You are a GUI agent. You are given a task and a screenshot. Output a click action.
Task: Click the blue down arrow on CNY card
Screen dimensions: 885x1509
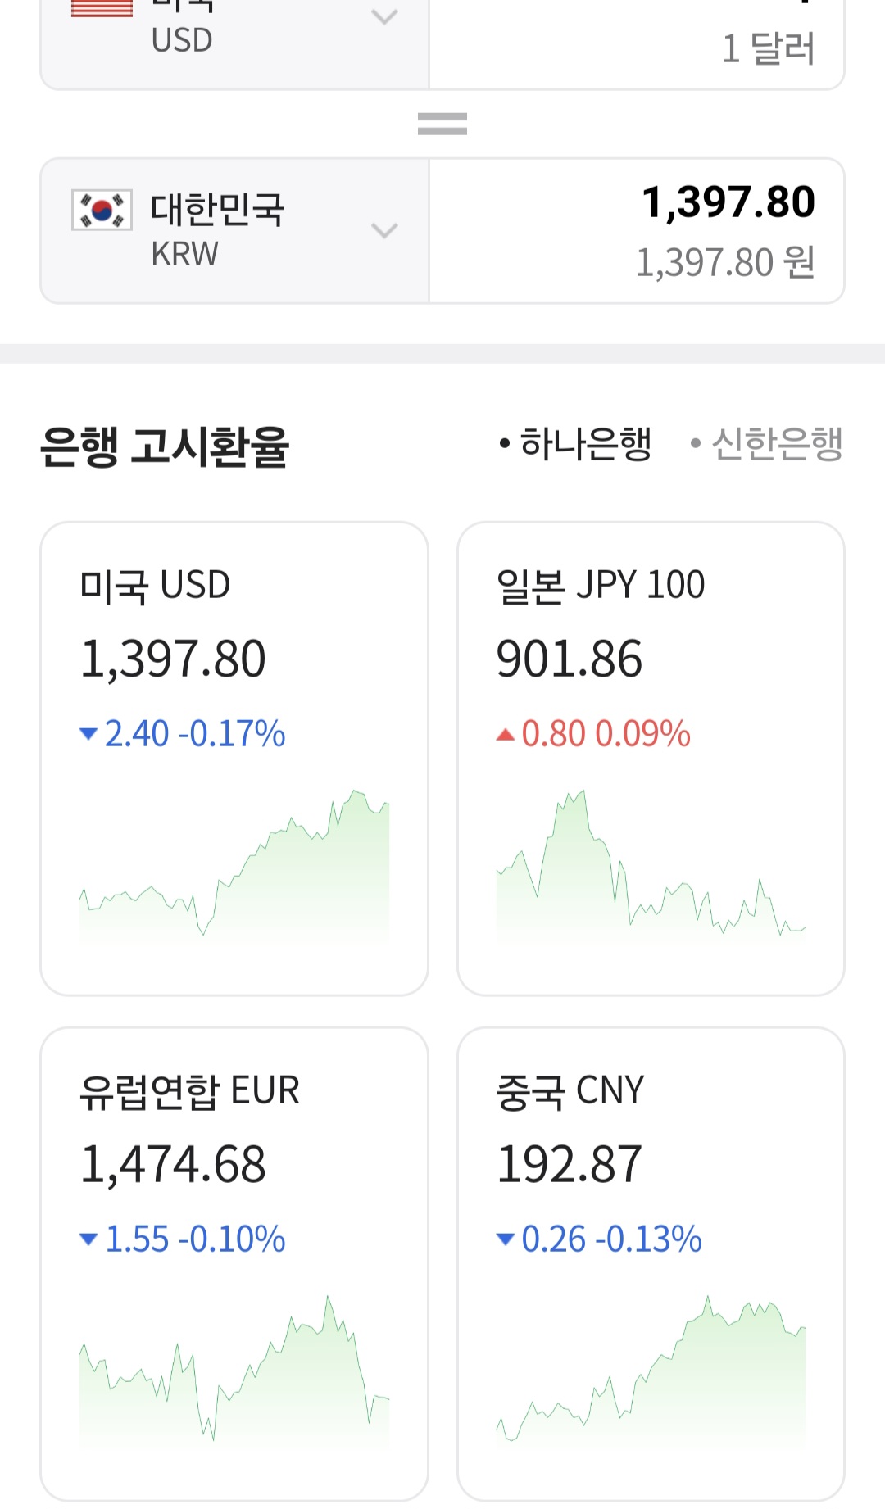[506, 1239]
